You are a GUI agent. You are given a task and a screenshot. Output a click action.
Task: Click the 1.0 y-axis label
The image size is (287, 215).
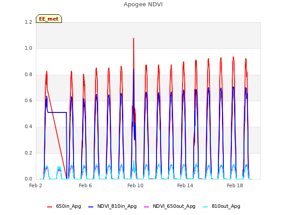coord(28,48)
